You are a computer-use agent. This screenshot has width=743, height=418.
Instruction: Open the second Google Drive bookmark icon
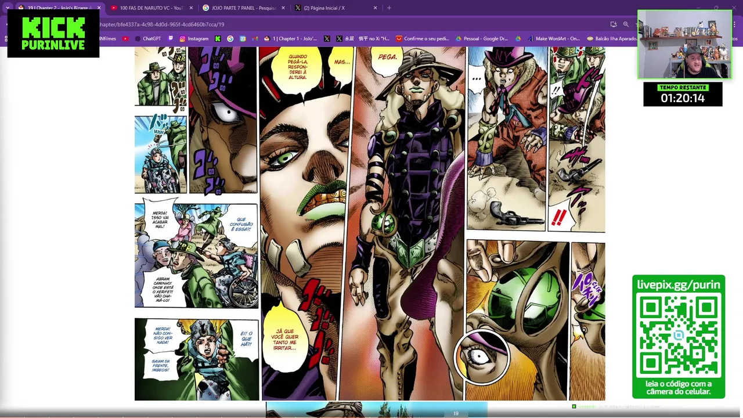[x=518, y=39]
